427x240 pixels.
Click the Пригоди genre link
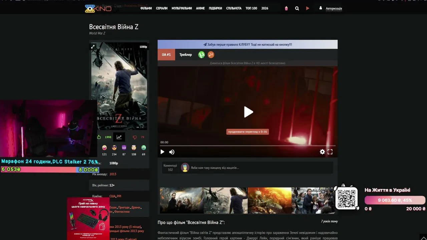tap(124, 207)
